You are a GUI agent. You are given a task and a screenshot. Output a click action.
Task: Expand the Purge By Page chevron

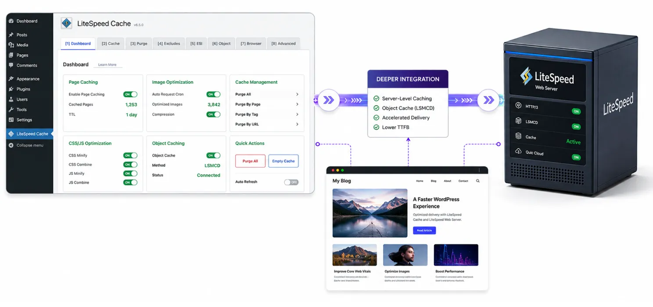[x=297, y=104]
